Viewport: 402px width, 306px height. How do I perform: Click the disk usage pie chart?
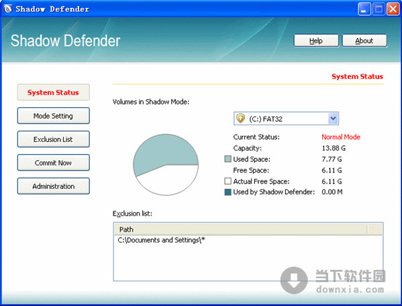166,165
